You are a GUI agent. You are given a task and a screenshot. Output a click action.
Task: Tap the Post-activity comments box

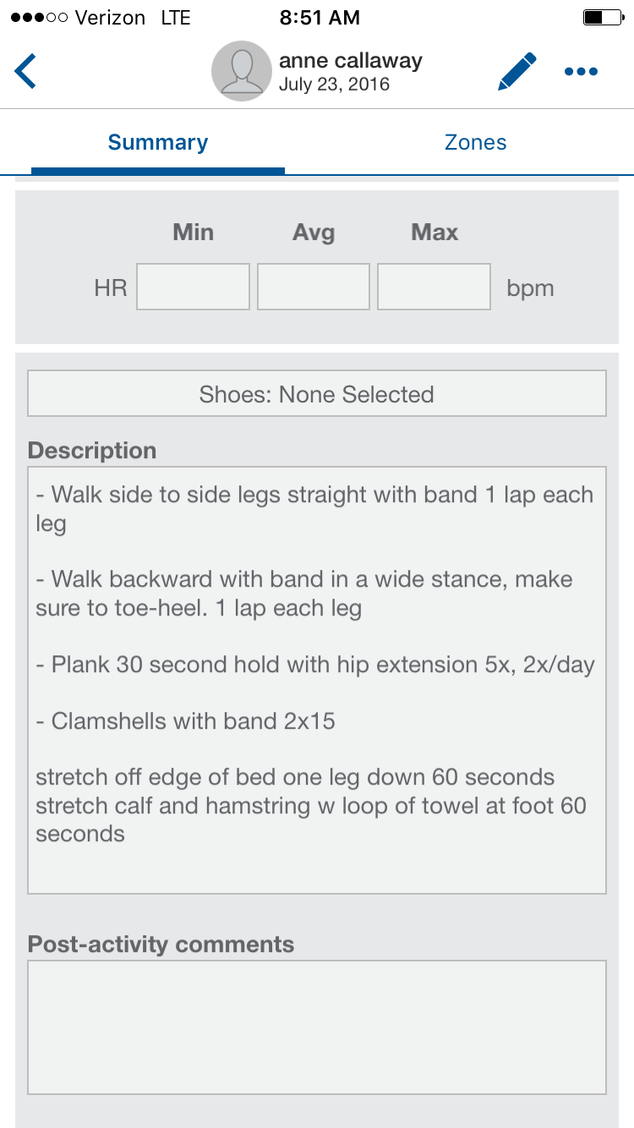pyautogui.click(x=317, y=1027)
